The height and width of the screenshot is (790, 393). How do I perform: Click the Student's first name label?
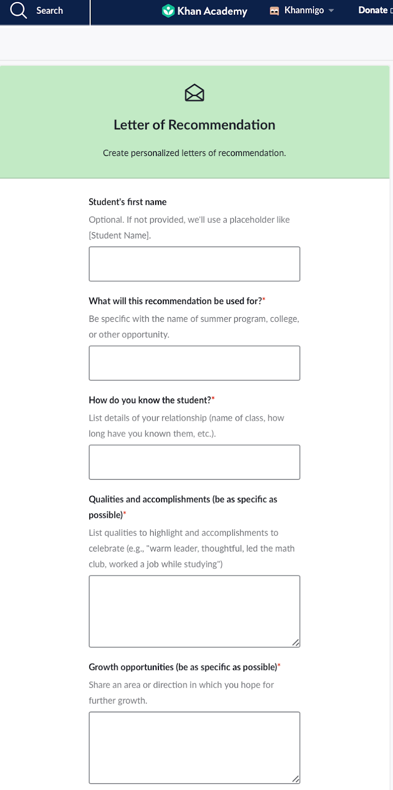(128, 202)
